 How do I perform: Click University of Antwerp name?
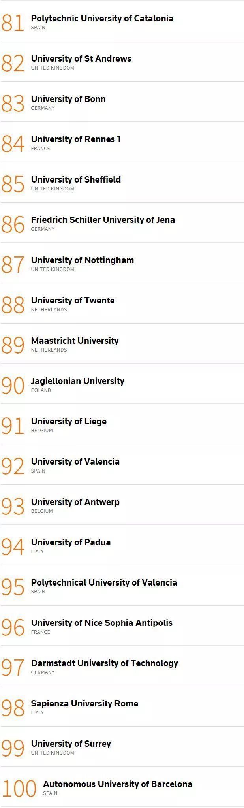75,502
